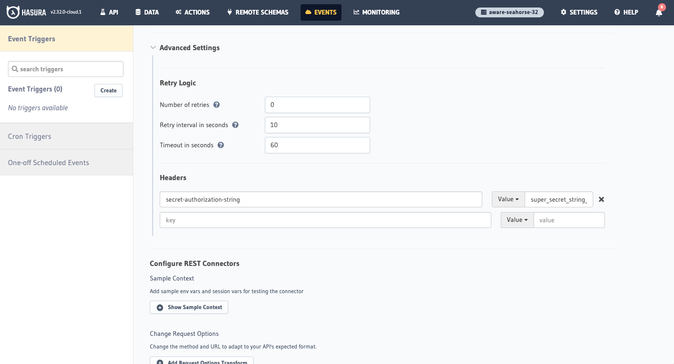The height and width of the screenshot is (364, 674).
Task: Focus the search triggers input field
Action: pos(66,69)
